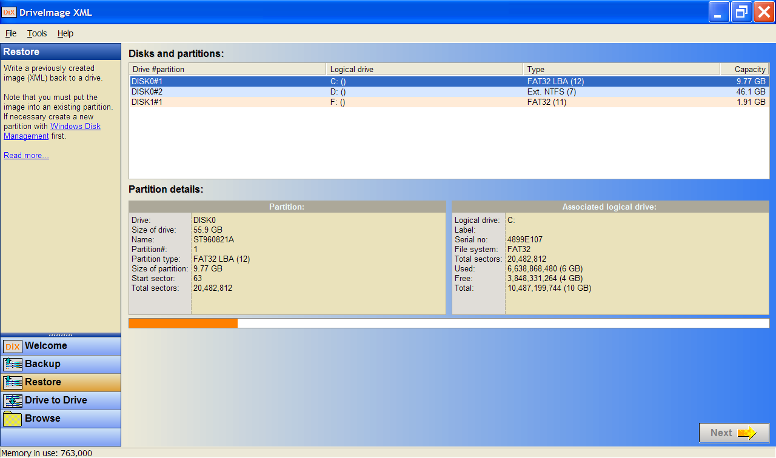Click the Drive to Drive icon
The width and height of the screenshot is (776, 458).
pyautogui.click(x=12, y=401)
